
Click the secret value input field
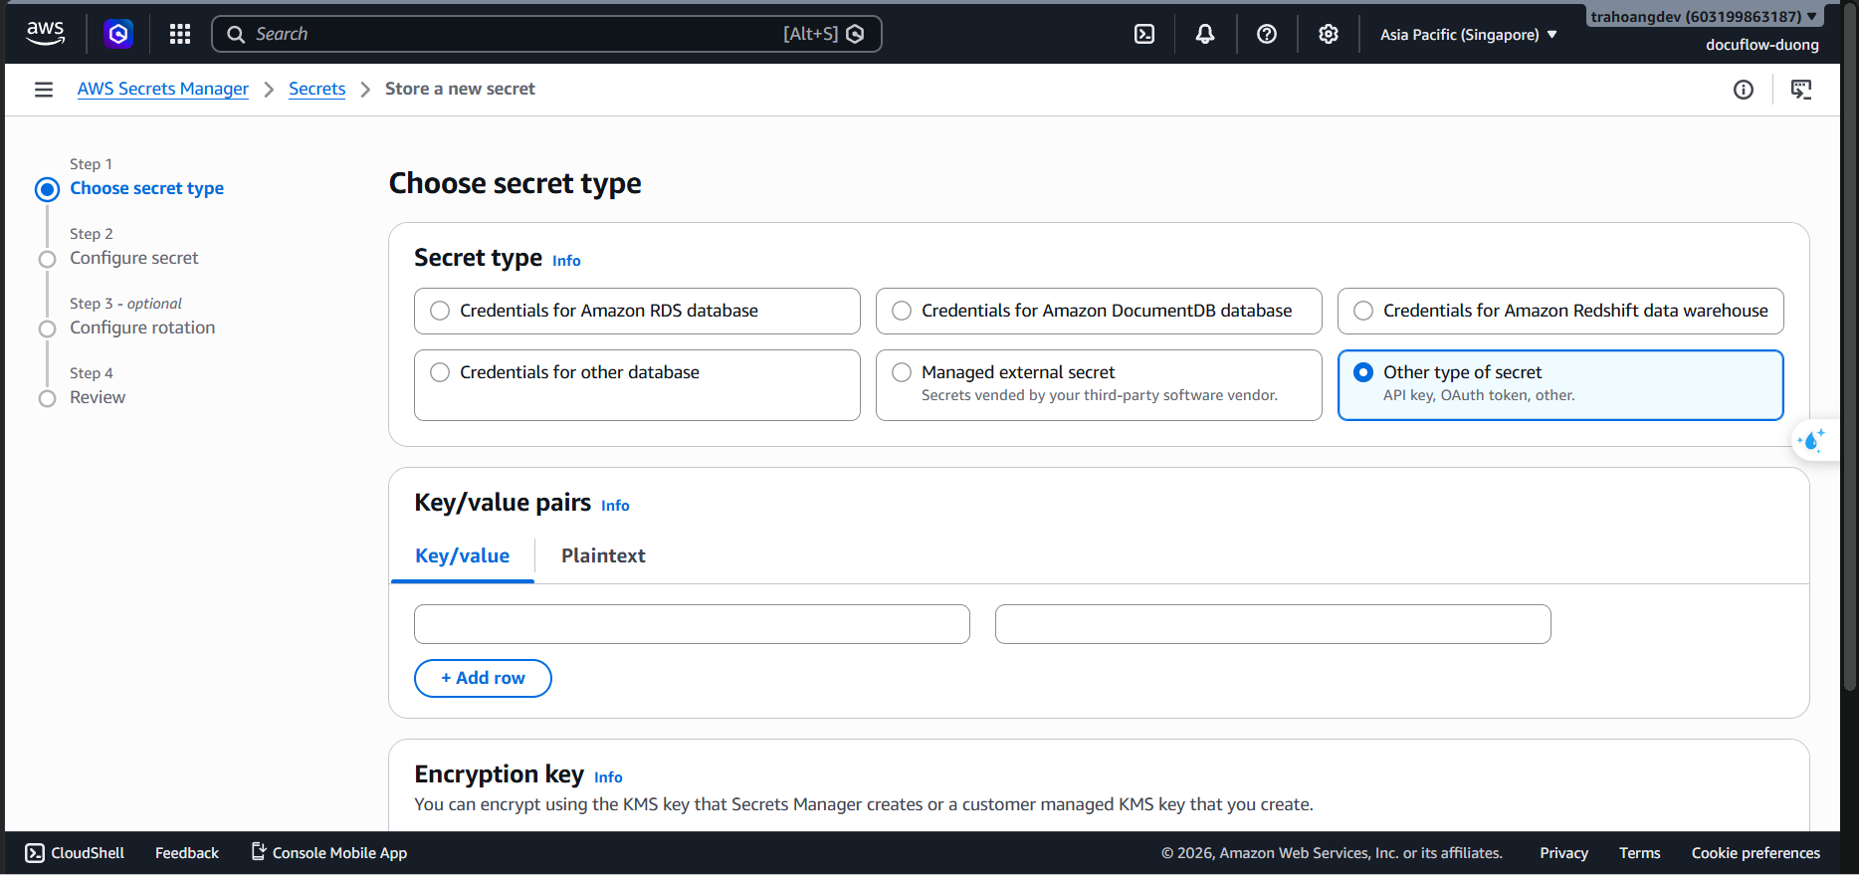click(x=1273, y=624)
